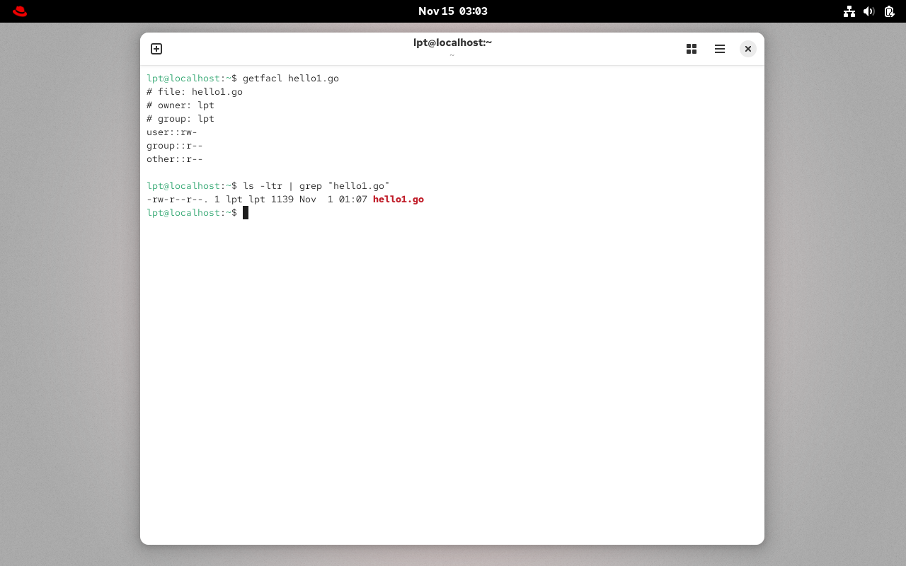The width and height of the screenshot is (906, 566).
Task: Click the '# file: hello1.go' output line
Action: pos(195,92)
